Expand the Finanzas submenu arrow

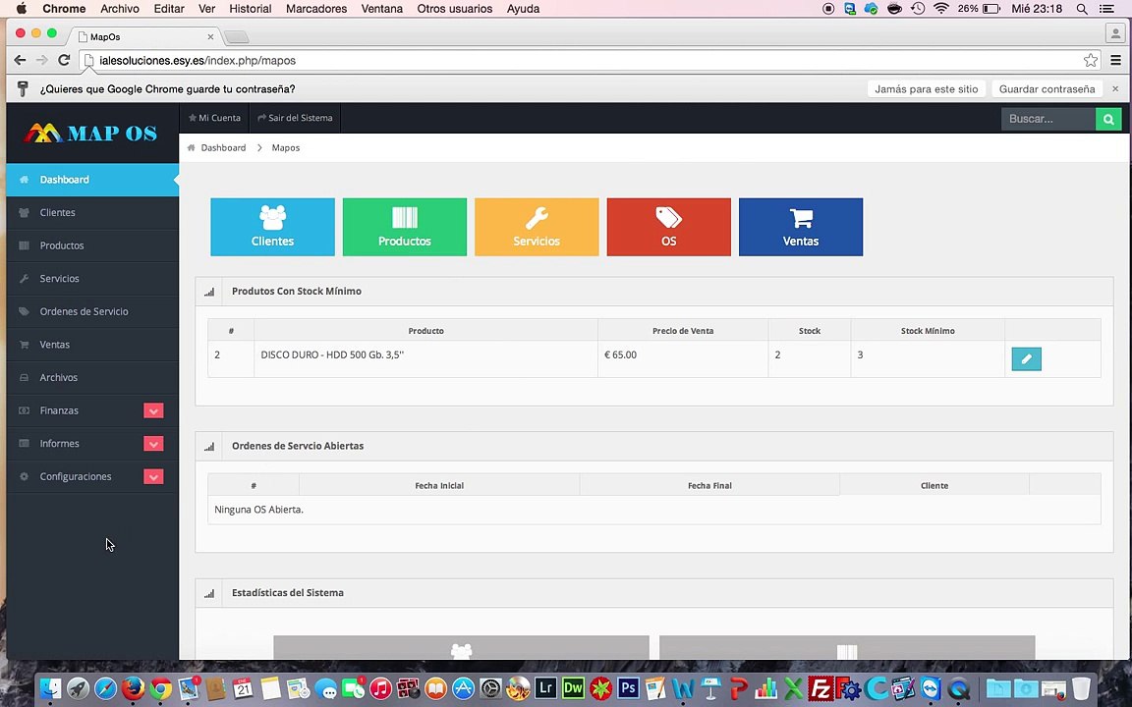153,410
